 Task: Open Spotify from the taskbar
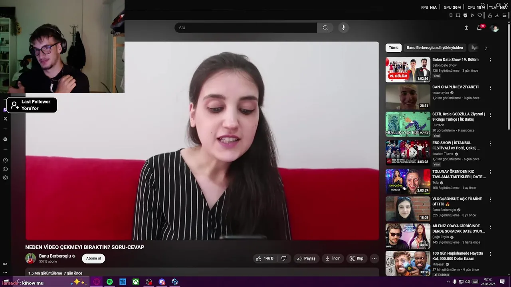tap(109, 282)
